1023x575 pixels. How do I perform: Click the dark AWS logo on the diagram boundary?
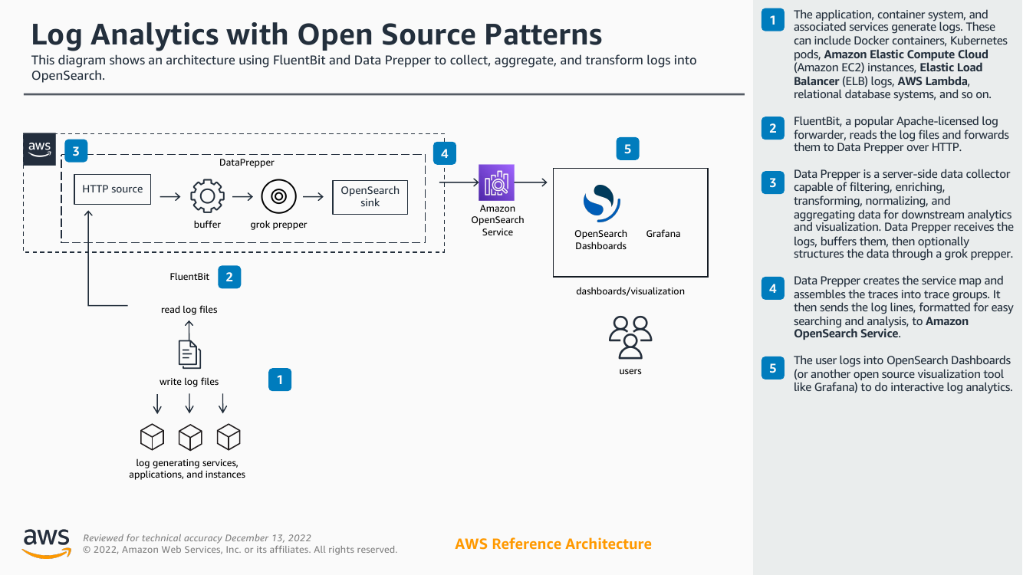[x=39, y=149]
